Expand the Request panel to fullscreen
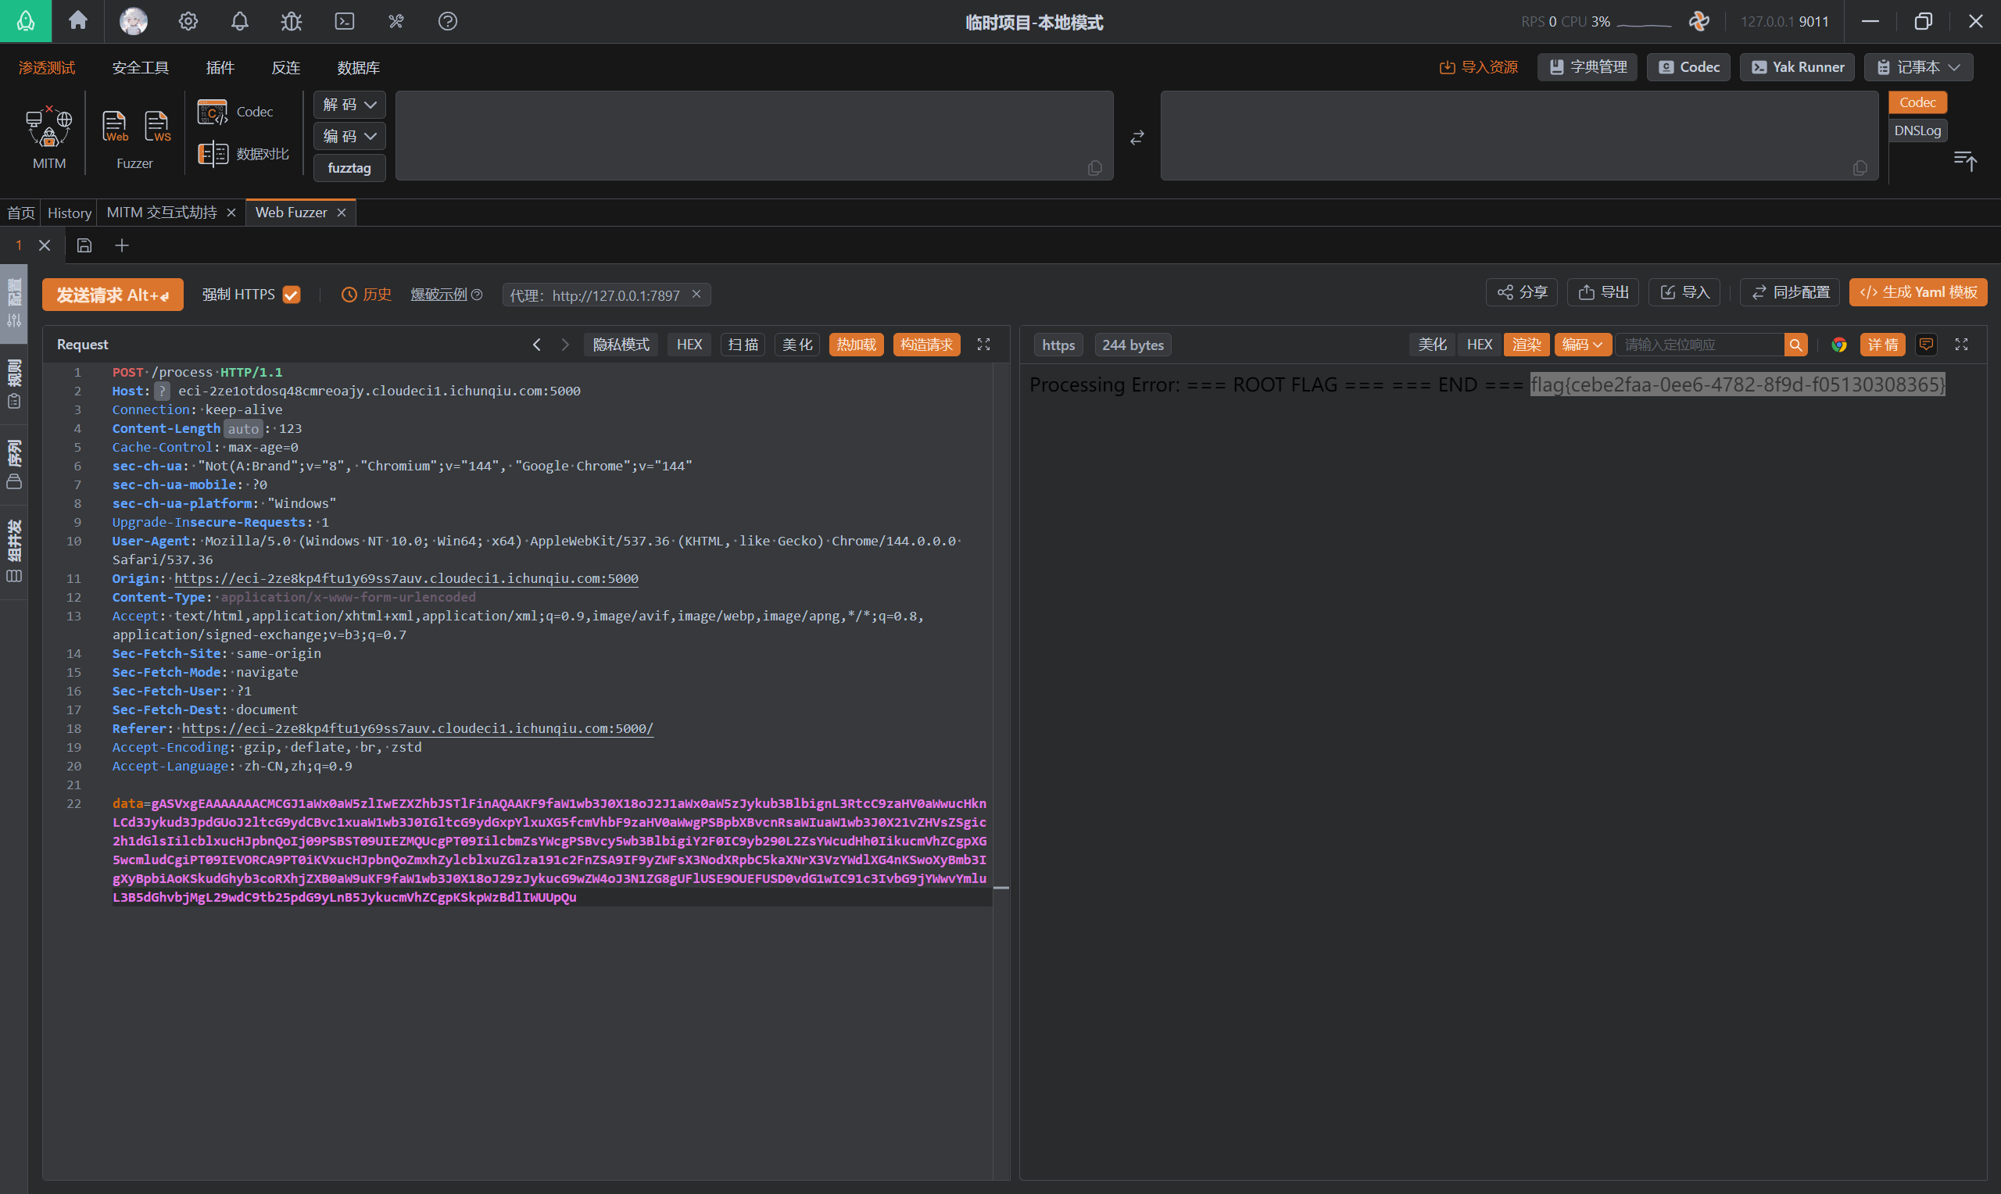2001x1194 pixels. coord(983,345)
